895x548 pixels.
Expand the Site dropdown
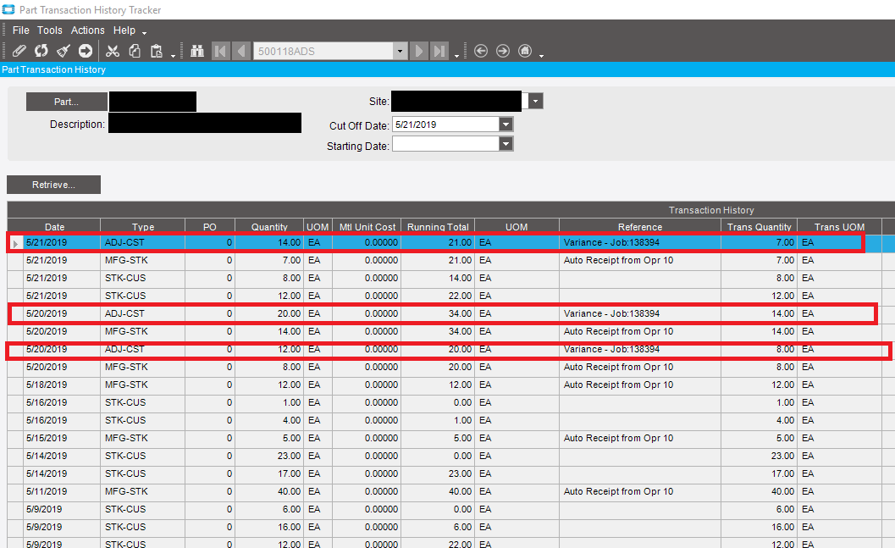point(535,101)
